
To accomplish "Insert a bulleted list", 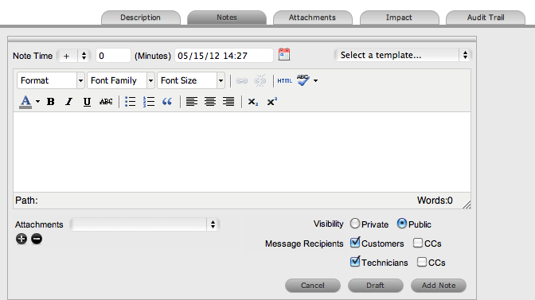I will click(130, 102).
